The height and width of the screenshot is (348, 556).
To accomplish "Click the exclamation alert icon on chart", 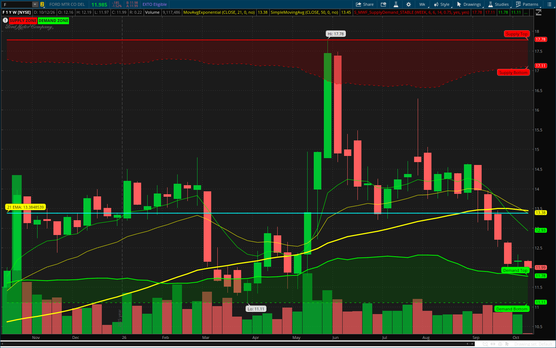I will pyautogui.click(x=5, y=21).
